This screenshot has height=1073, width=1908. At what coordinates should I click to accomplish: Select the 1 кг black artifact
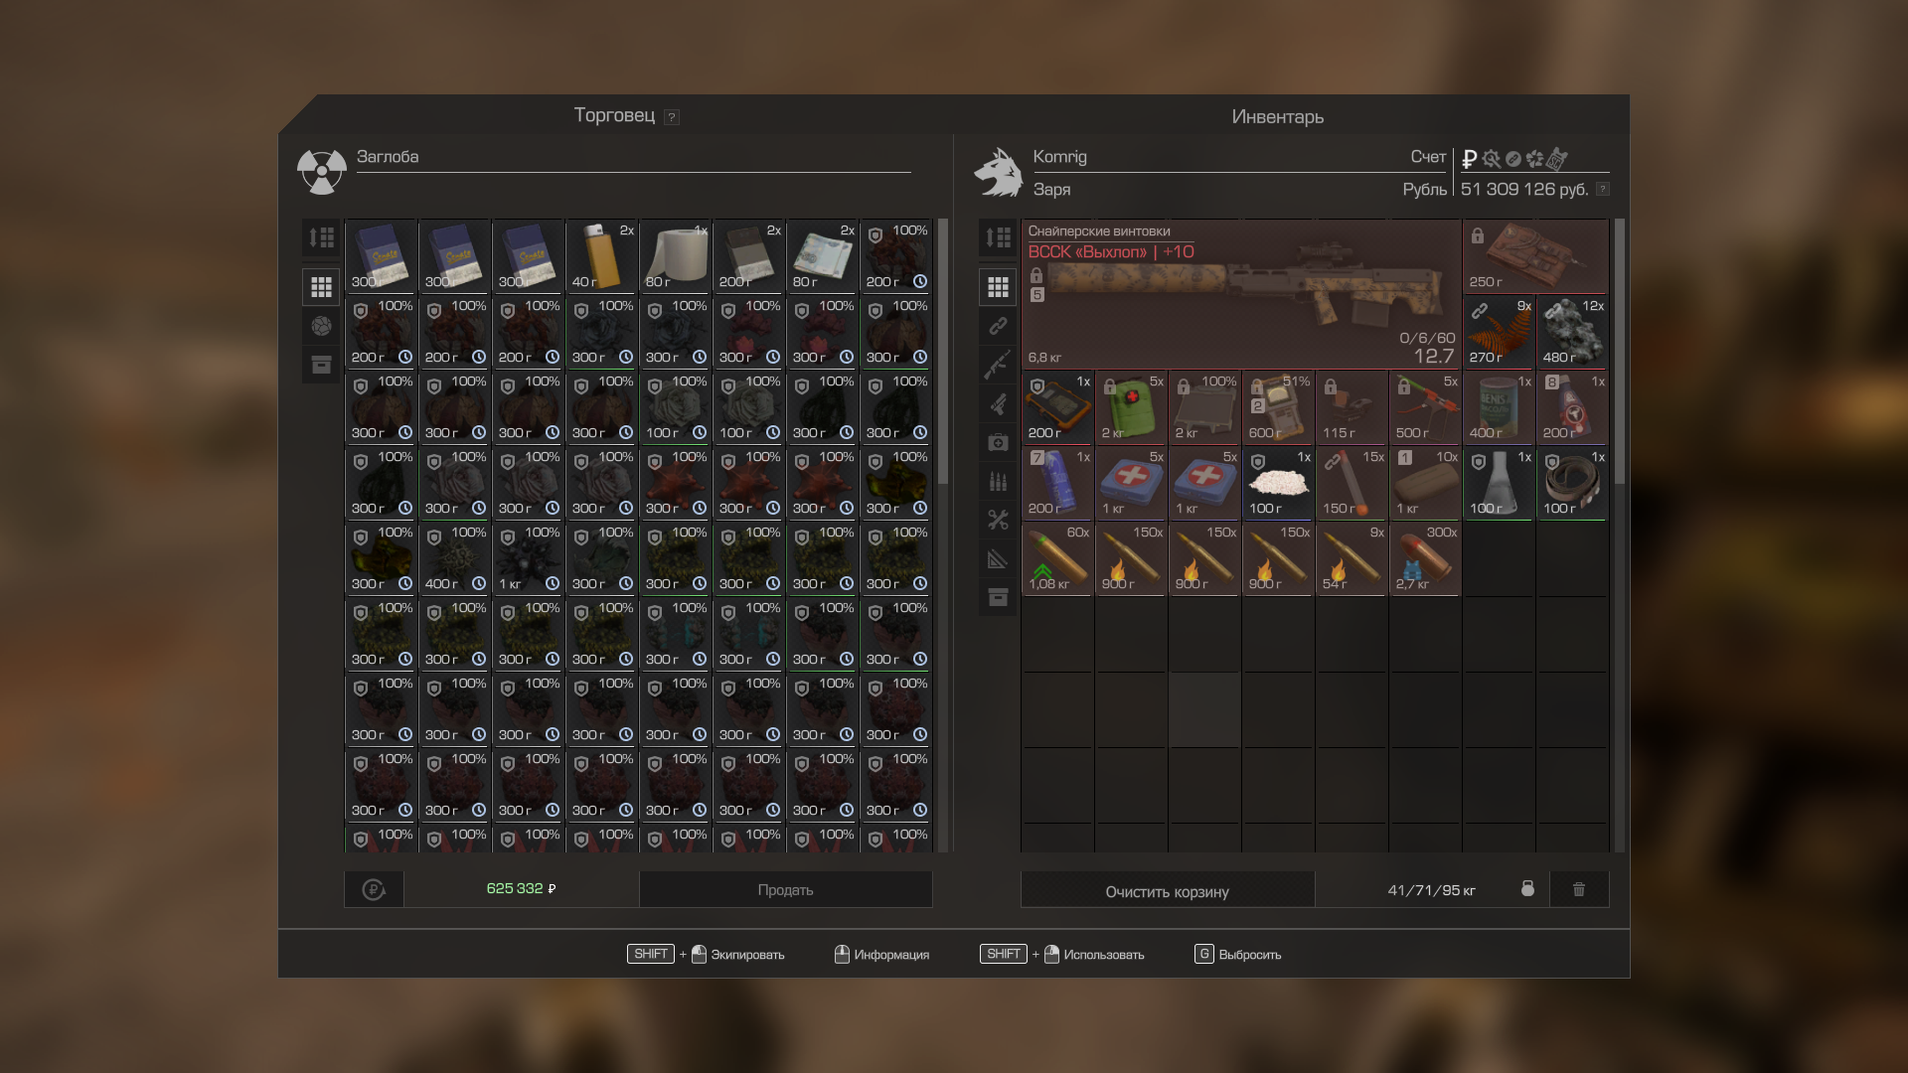tap(528, 558)
